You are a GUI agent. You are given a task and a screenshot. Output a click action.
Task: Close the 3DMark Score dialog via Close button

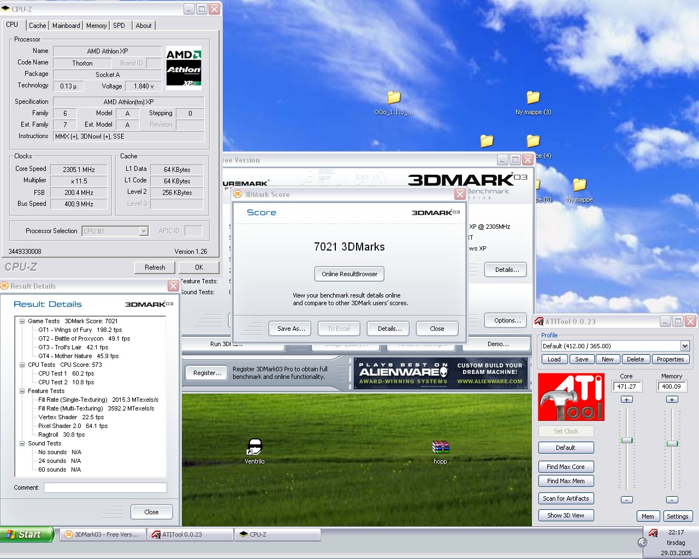tap(437, 329)
